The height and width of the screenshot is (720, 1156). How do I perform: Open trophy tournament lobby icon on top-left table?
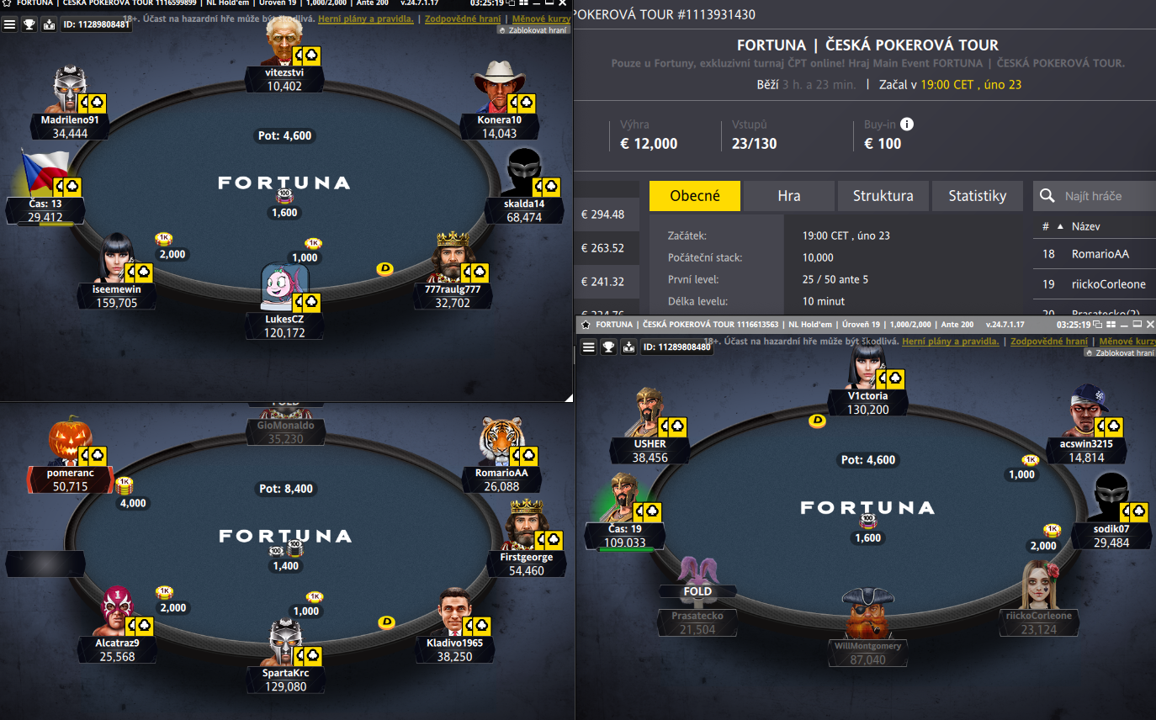[29, 24]
